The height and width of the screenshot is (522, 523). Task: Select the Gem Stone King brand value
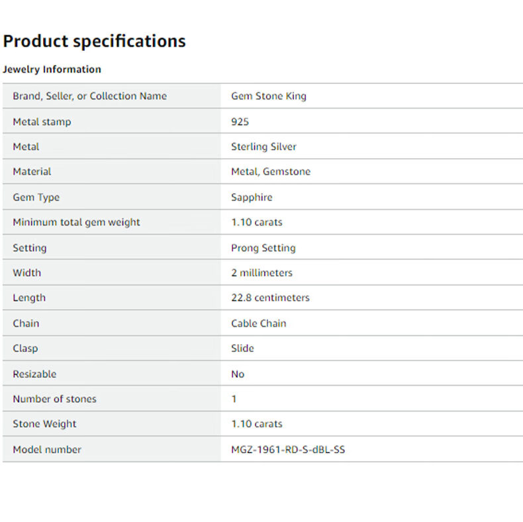268,96
